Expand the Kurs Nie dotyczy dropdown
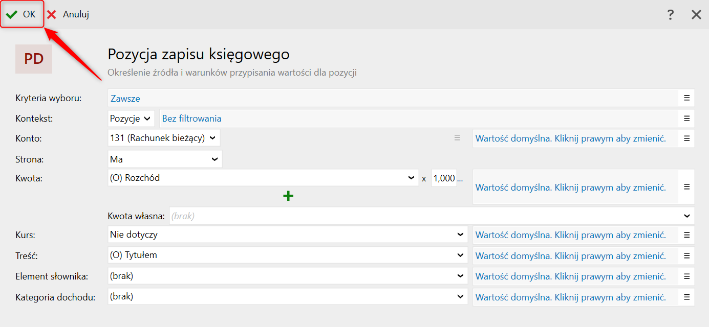709x327 pixels. click(x=287, y=235)
